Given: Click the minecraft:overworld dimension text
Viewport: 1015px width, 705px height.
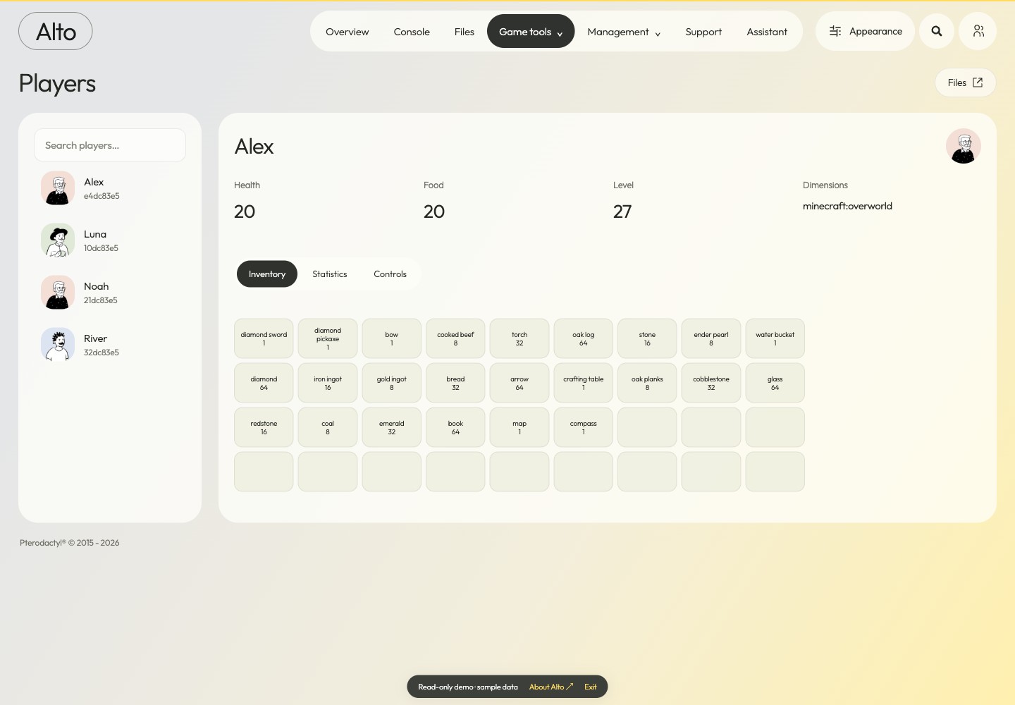Looking at the screenshot, I should tap(847, 206).
